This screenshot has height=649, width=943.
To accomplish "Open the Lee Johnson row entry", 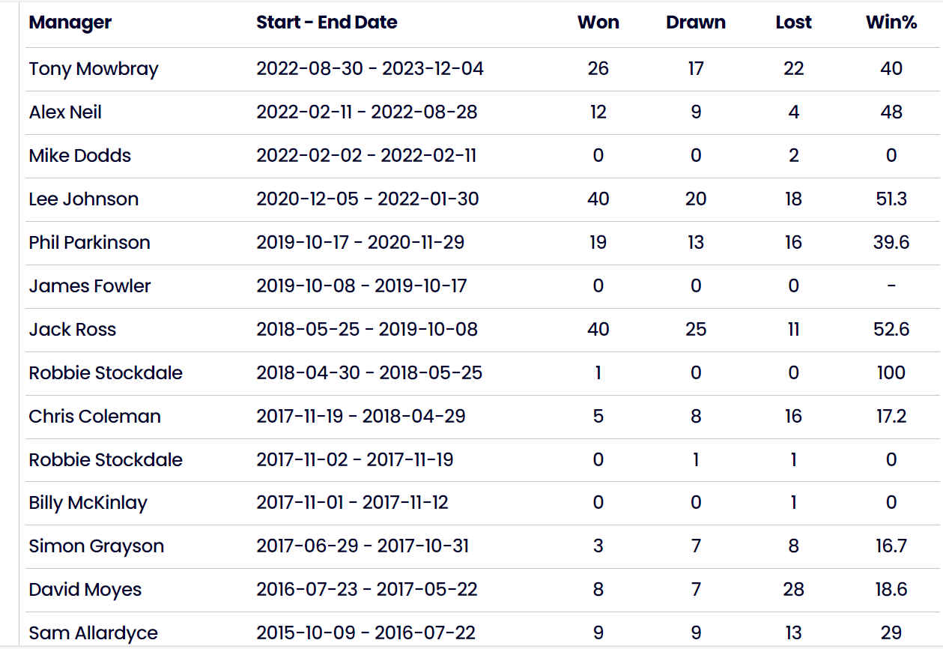I will click(x=84, y=199).
